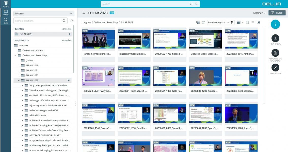Hide the Hauptstruktur section via Verstecken
This screenshot has width=288, height=152.
coord(67,40)
